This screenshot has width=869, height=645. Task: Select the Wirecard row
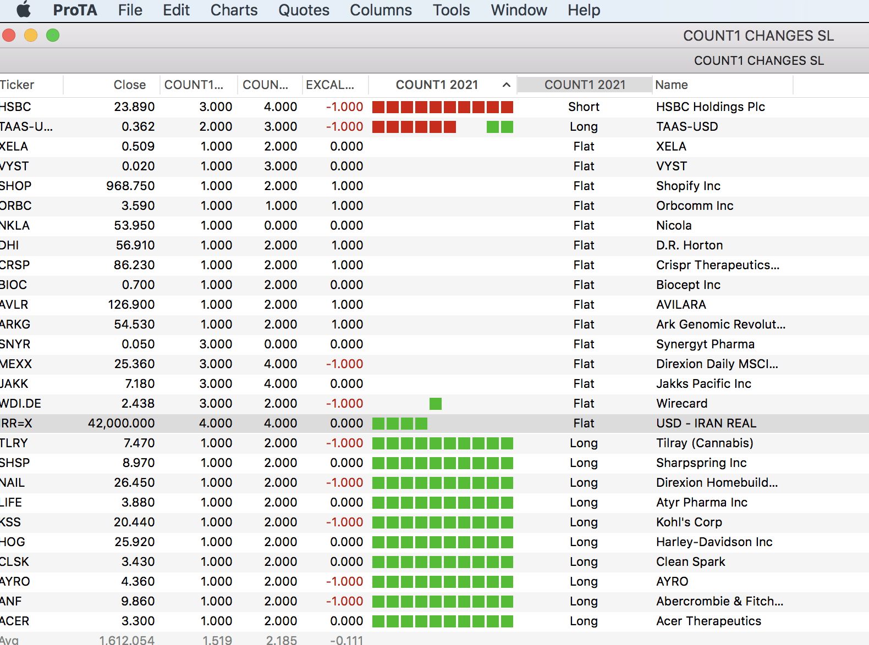[x=435, y=403]
